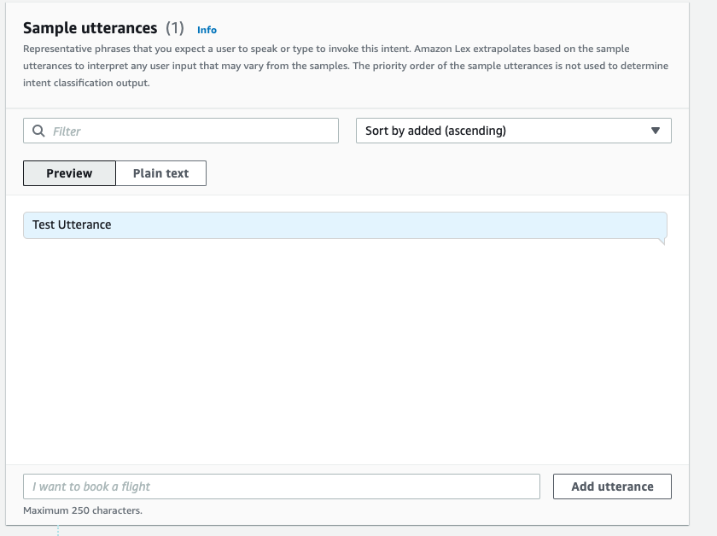Open the Info link beside Sample utterances
This screenshot has width=717, height=536.
(207, 30)
